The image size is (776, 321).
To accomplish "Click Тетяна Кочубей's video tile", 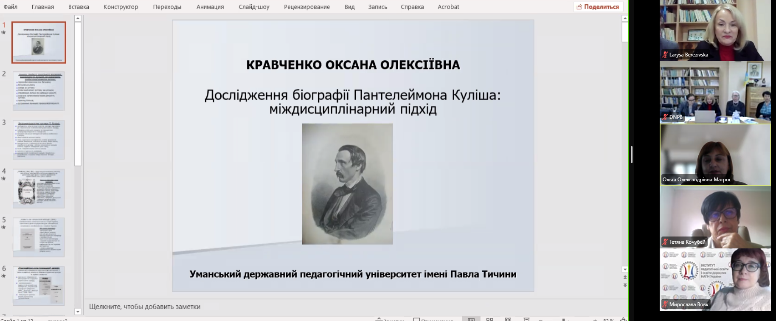I will pyautogui.click(x=715, y=217).
